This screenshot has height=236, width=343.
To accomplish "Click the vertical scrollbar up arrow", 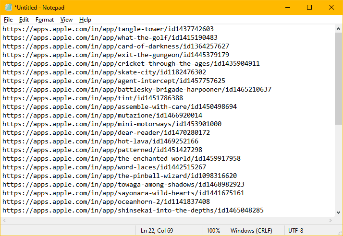I will pos(338,29).
